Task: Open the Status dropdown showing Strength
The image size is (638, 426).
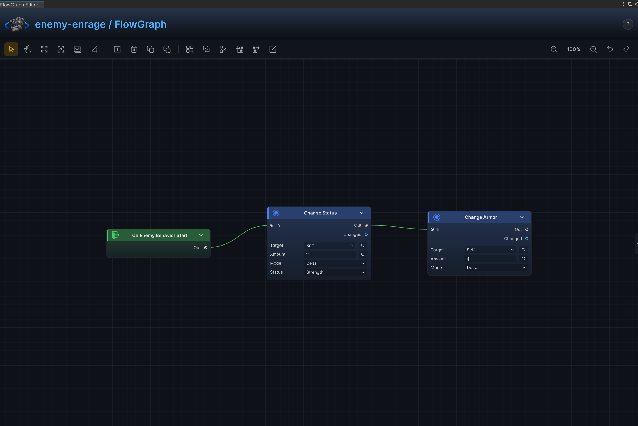Action: pos(335,272)
